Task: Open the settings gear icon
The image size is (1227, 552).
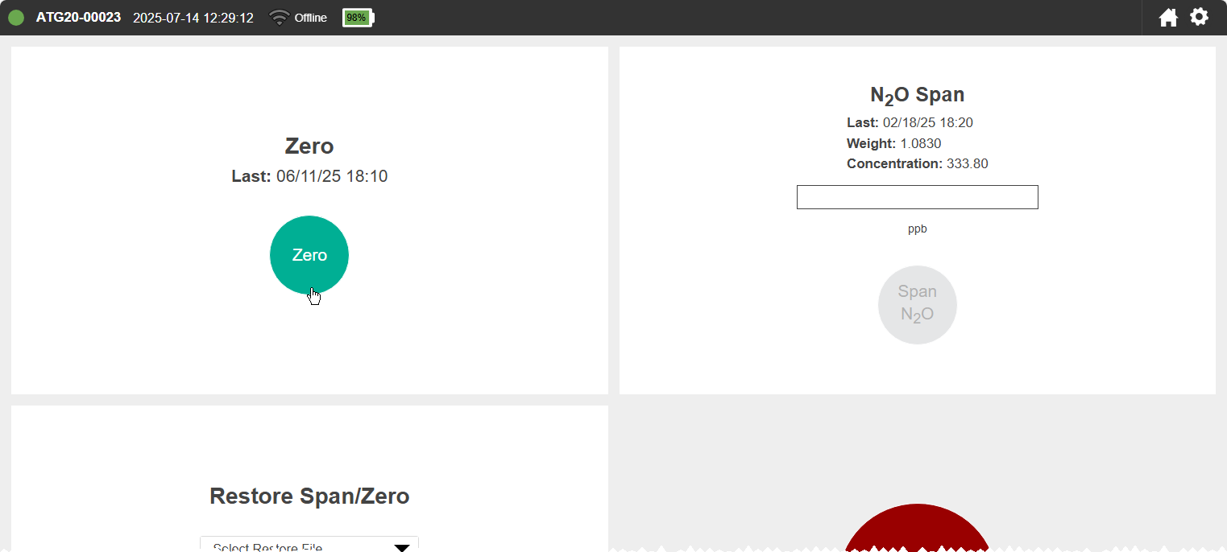Action: (x=1200, y=16)
